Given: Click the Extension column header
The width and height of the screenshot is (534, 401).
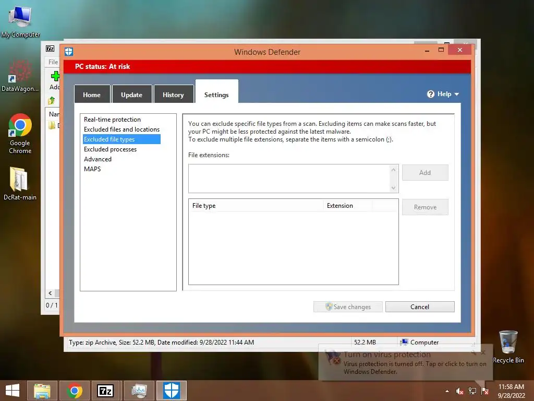Looking at the screenshot, I should 348,206.
